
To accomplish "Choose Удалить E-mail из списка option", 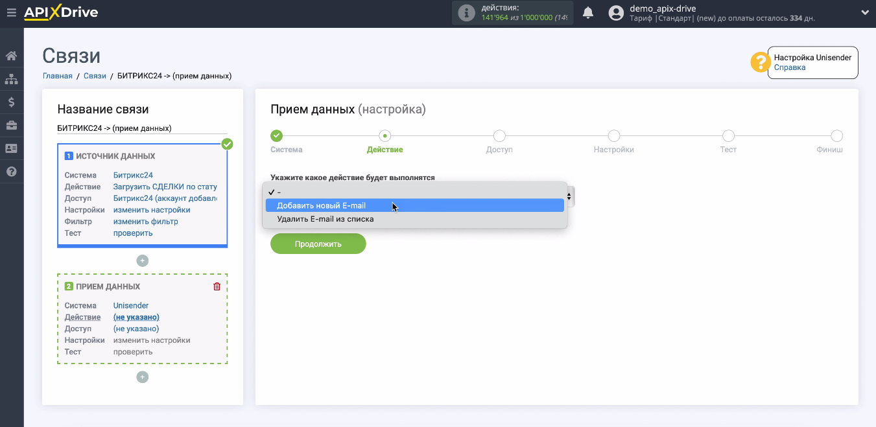I will tap(415, 219).
